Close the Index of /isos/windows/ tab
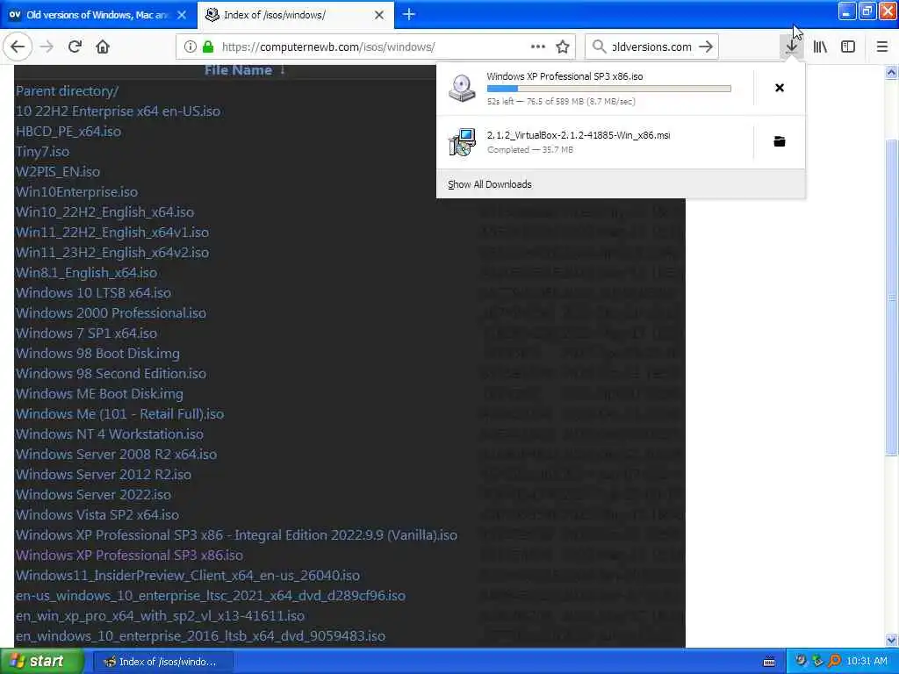This screenshot has height=674, width=899. 379,15
